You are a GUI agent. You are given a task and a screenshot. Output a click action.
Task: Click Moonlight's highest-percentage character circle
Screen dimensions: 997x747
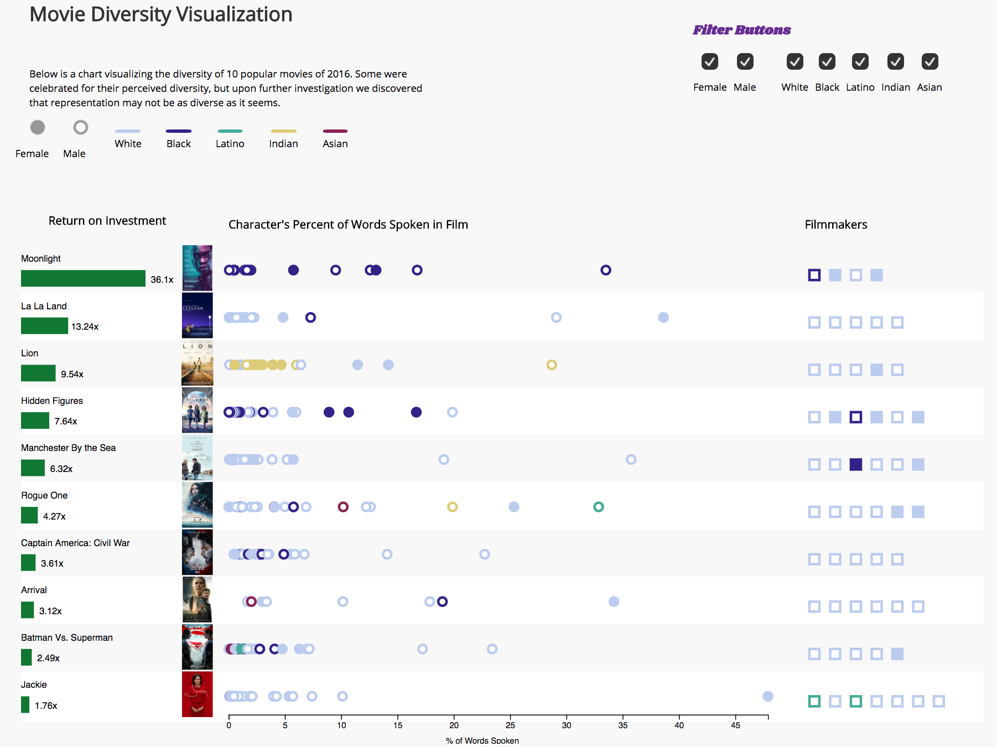point(606,270)
